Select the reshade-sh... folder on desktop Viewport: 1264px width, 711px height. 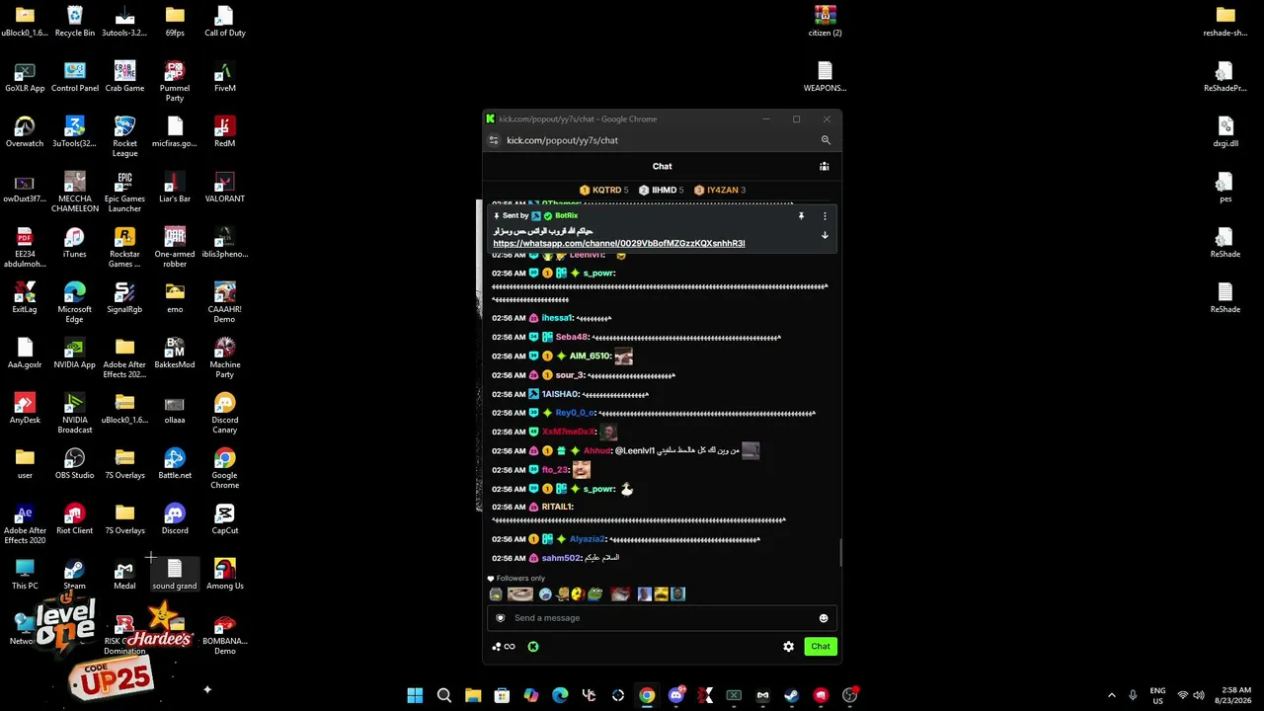tap(1225, 22)
